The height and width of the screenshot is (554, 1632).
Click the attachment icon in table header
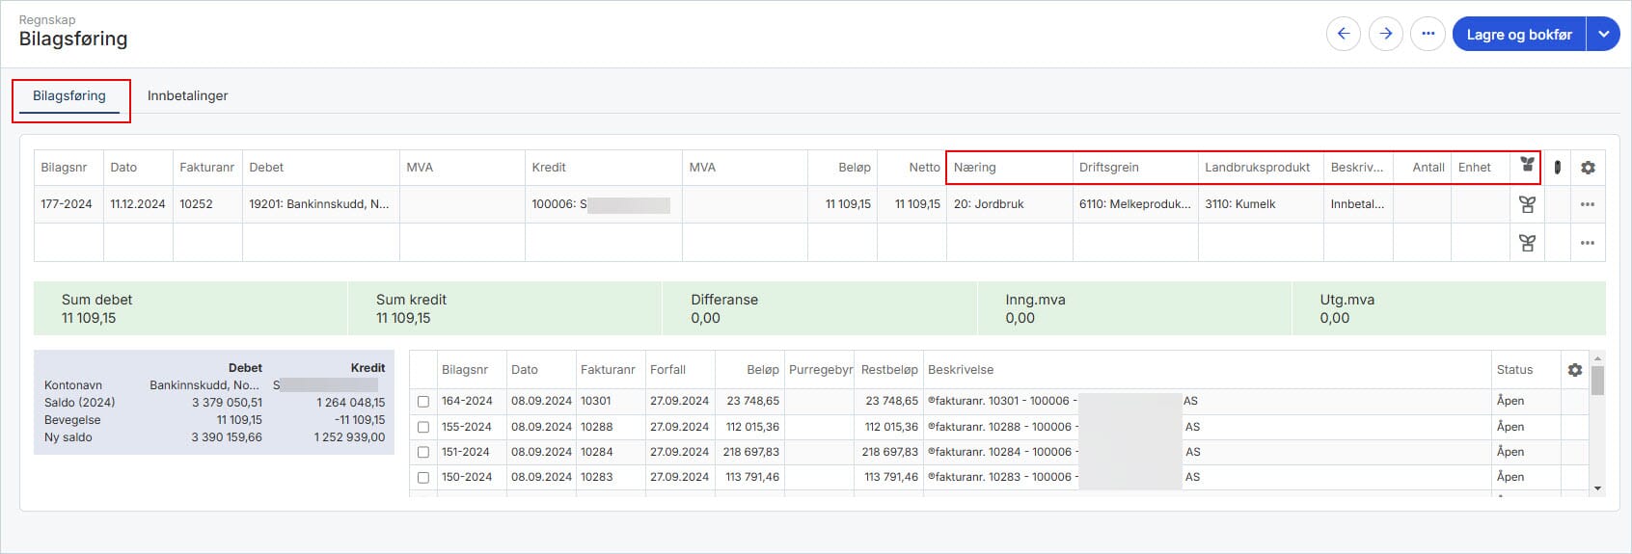tap(1557, 168)
